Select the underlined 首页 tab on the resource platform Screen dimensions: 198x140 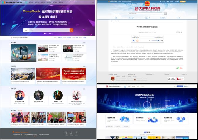pyautogui.click(x=125, y=86)
